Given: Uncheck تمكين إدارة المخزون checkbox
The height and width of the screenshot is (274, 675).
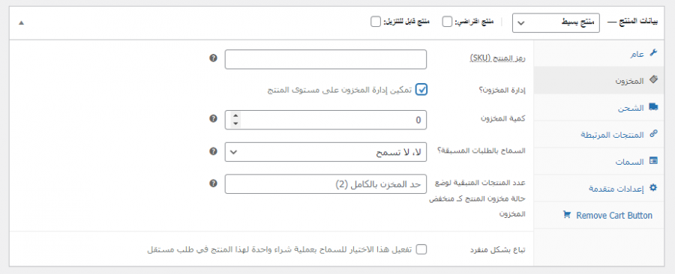Looking at the screenshot, I should 421,90.
